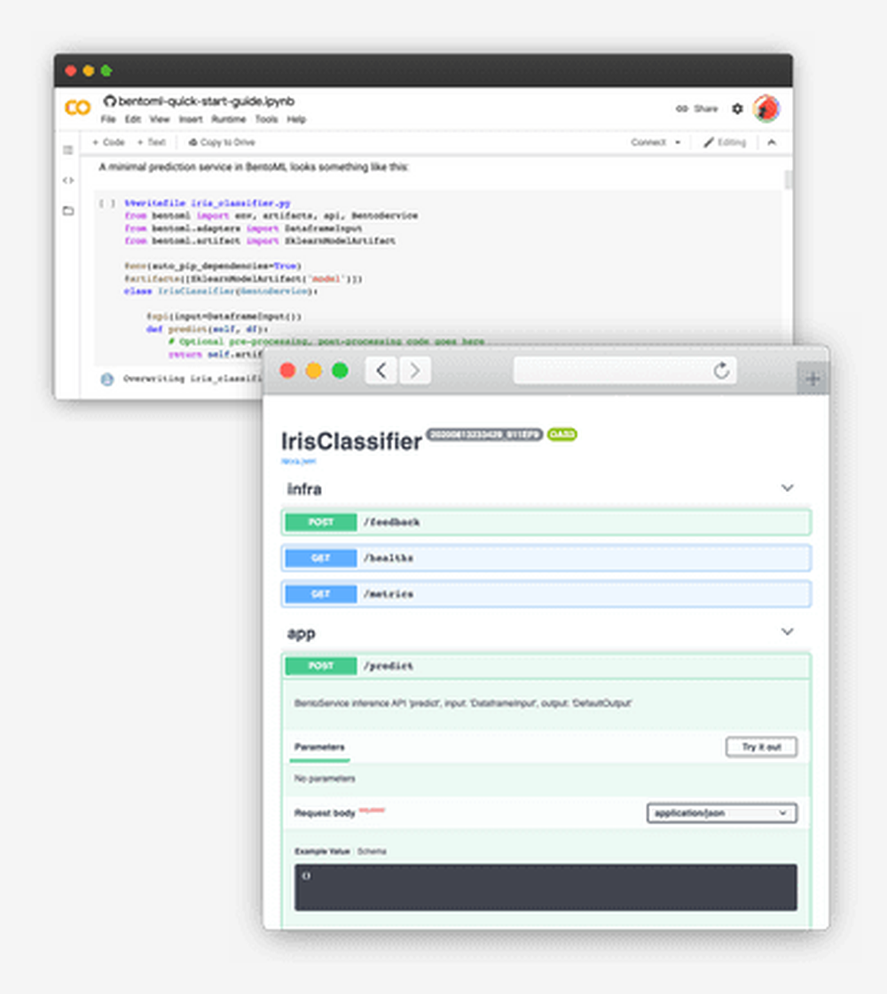Viewport: 887px width, 994px height.
Task: Collapse the app section chevron
Action: (787, 632)
